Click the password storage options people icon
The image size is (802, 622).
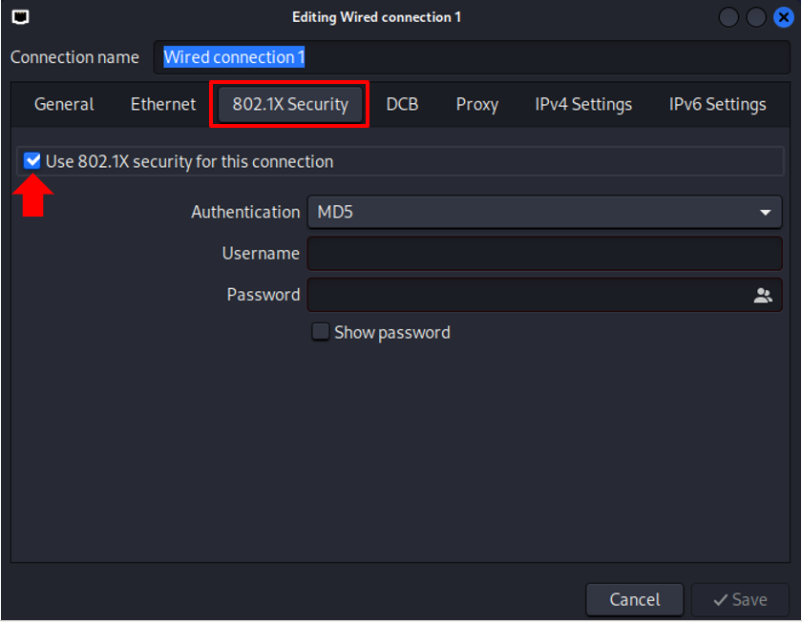[763, 295]
